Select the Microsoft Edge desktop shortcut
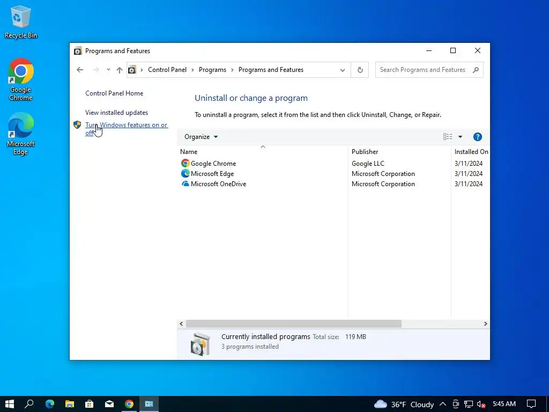549x412 pixels. (21, 134)
